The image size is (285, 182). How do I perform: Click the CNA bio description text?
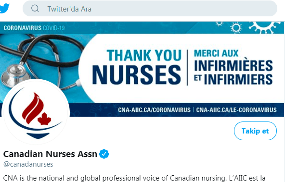point(134,178)
